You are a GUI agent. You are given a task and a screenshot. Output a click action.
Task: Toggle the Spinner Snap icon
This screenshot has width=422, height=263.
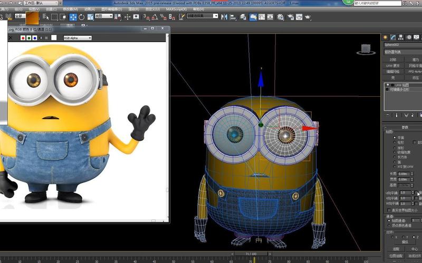[x=172, y=17]
